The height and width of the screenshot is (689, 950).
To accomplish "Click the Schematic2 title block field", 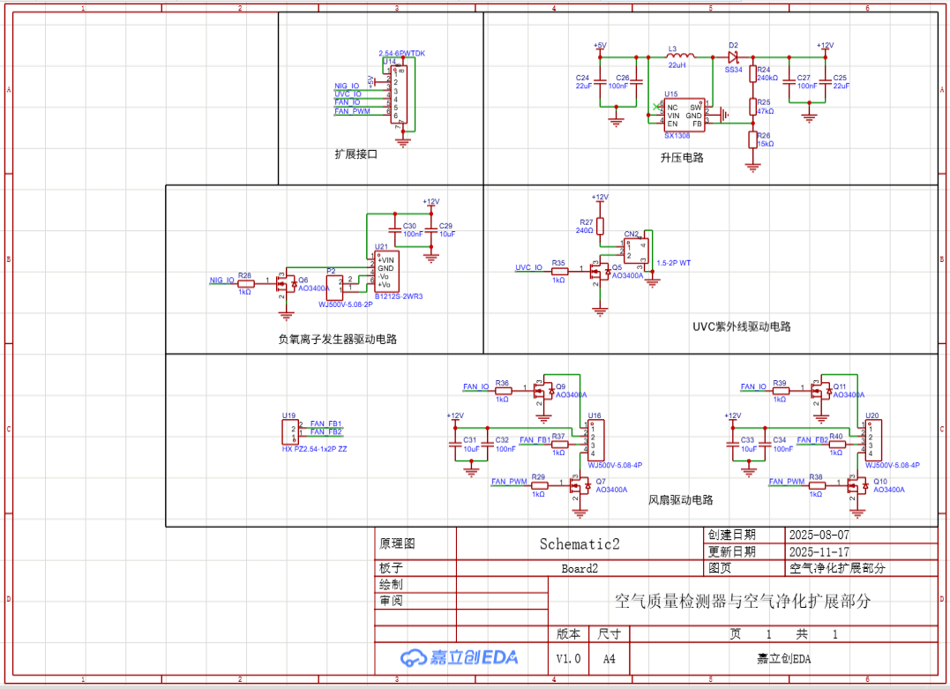I will [580, 544].
